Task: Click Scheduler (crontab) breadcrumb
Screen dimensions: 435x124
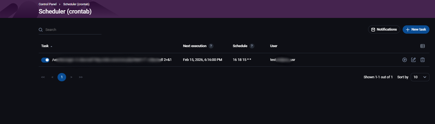Action: 76,4
